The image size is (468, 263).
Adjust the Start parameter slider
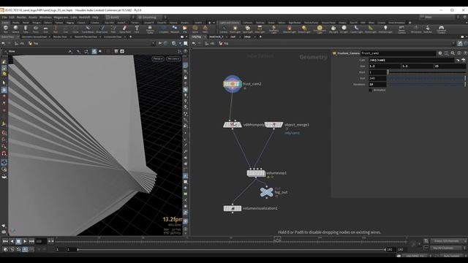click(426, 72)
